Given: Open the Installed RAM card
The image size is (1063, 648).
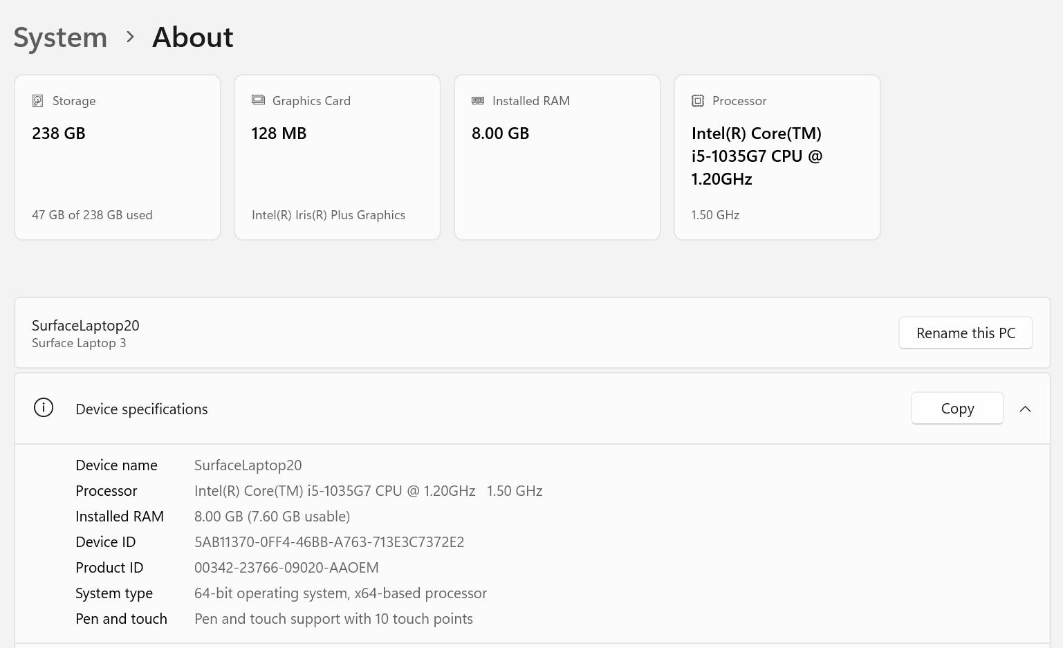Looking at the screenshot, I should (x=557, y=157).
